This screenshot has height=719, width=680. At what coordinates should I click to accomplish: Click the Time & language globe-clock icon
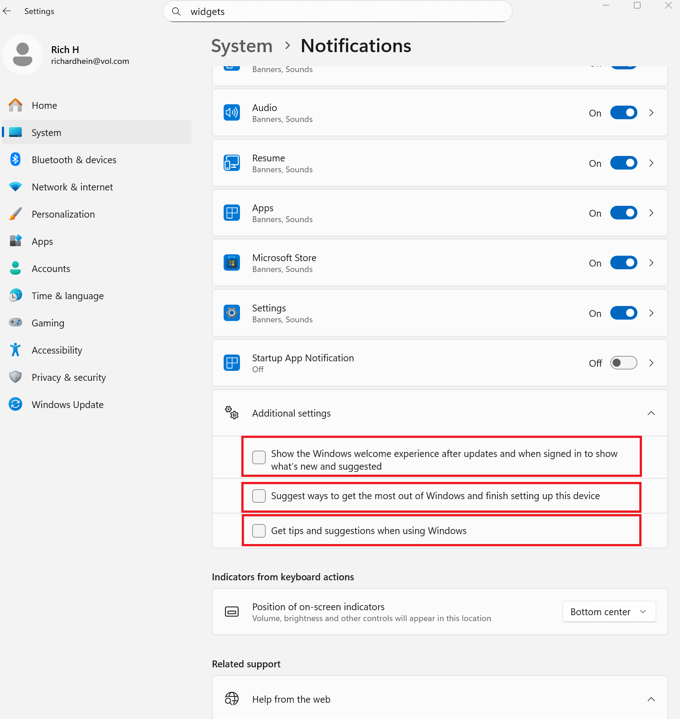(x=15, y=296)
